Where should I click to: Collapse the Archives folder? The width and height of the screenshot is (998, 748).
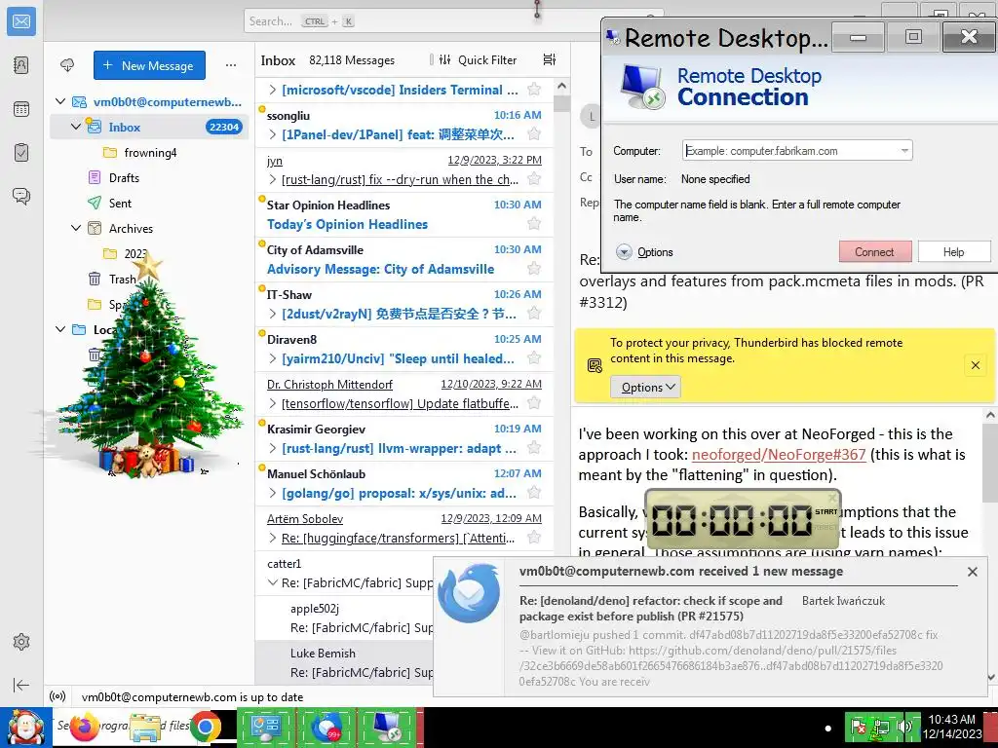coord(76,228)
